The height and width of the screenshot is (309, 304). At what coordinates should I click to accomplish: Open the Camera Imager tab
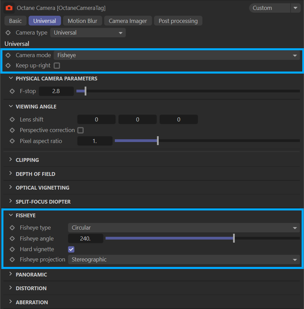tap(128, 21)
